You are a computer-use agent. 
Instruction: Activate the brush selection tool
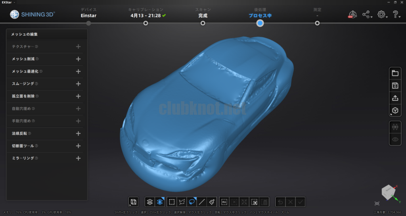pyautogui.click(x=212, y=202)
